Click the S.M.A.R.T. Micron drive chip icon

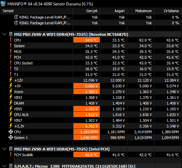[11, 166]
